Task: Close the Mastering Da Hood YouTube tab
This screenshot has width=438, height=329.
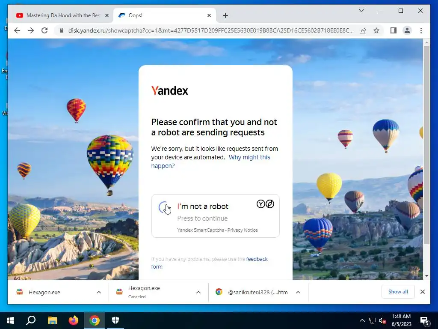Action: click(107, 15)
